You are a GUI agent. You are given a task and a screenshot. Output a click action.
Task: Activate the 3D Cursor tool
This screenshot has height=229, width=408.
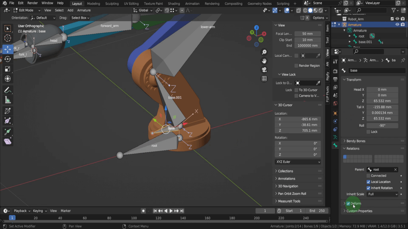pos(8,38)
